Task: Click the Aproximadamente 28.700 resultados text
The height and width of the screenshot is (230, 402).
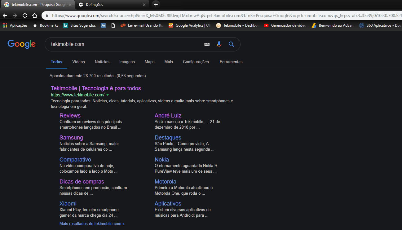Action: tap(98, 76)
